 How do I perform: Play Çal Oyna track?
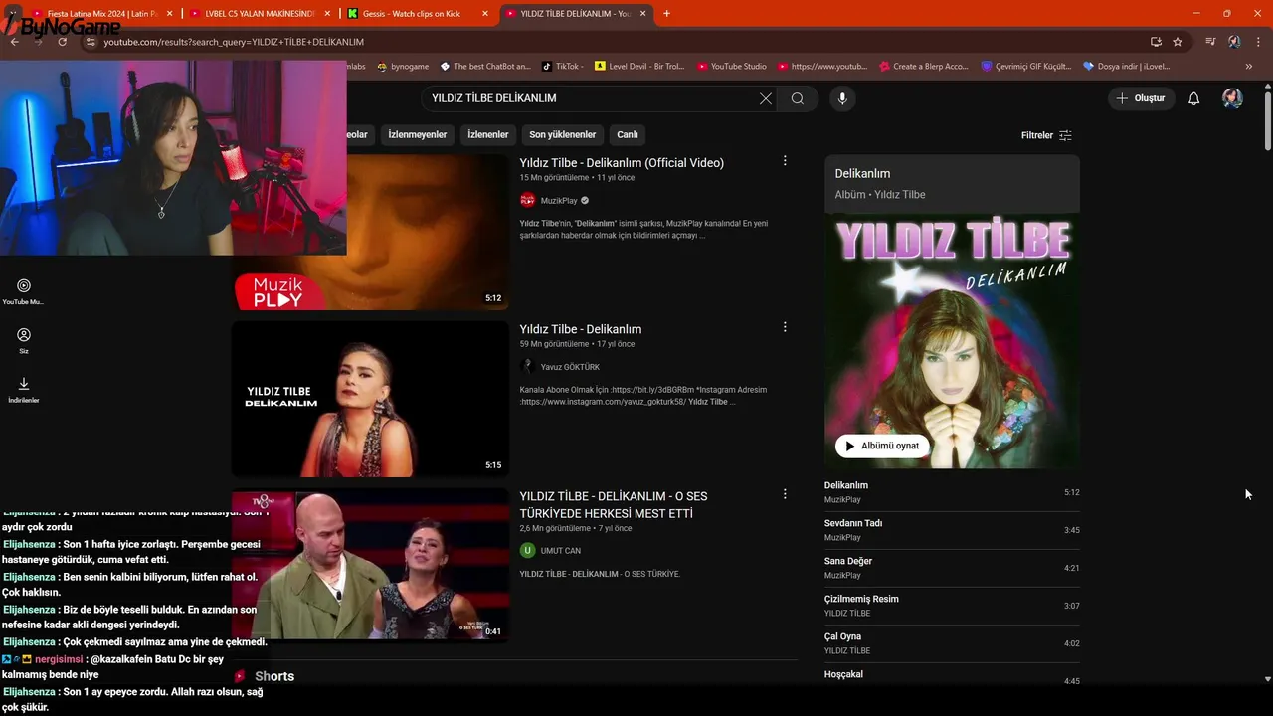952,643
